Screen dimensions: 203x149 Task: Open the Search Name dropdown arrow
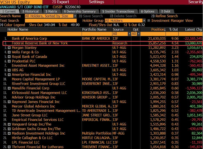[75, 16]
